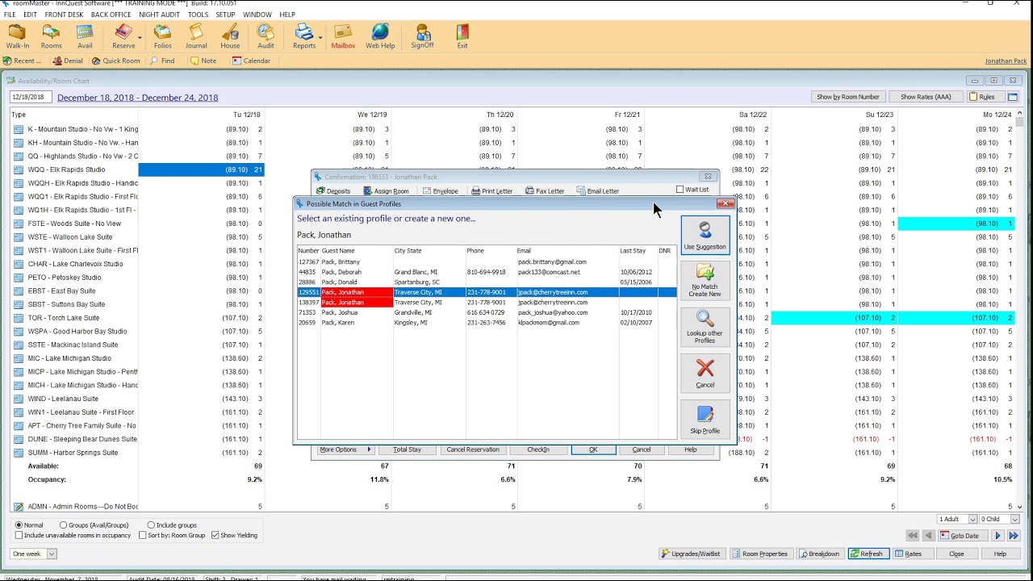Image resolution: width=1033 pixels, height=581 pixels.
Task: Click the 12/18/2018 date field
Action: tap(30, 97)
